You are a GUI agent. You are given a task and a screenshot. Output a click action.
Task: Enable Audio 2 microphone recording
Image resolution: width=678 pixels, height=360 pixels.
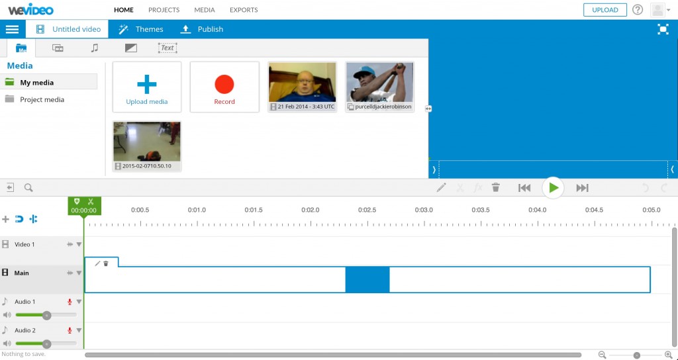[70, 330]
